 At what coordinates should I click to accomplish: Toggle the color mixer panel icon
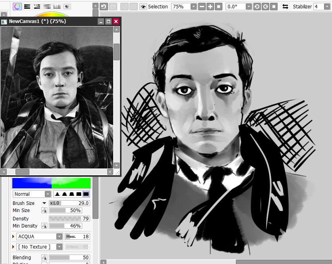point(47,7)
